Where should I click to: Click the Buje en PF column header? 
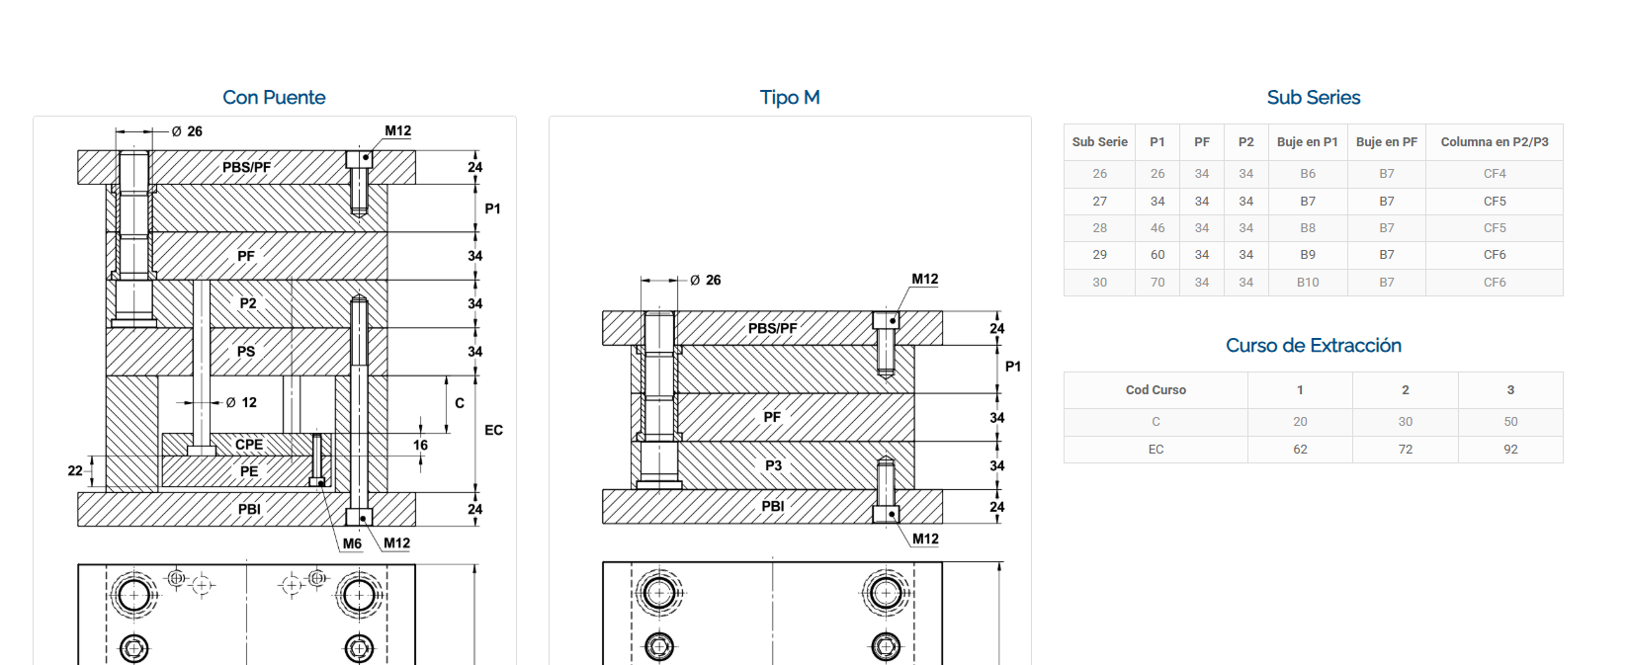[1386, 142]
